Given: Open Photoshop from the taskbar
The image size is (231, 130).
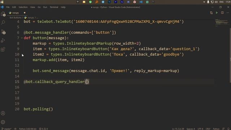Looking at the screenshot, I should pos(109,2).
